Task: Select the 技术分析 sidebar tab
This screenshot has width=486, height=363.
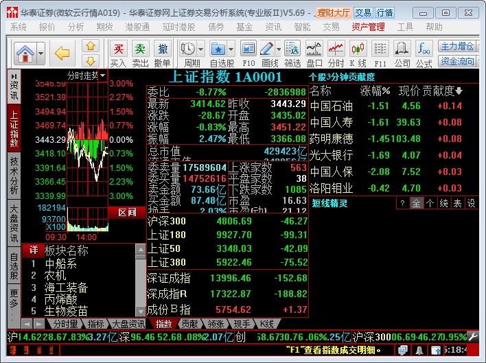Action: [14, 175]
